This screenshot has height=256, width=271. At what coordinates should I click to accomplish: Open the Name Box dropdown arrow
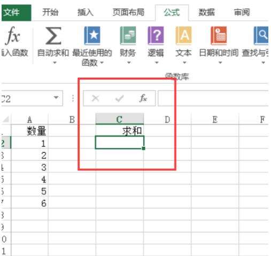point(56,97)
